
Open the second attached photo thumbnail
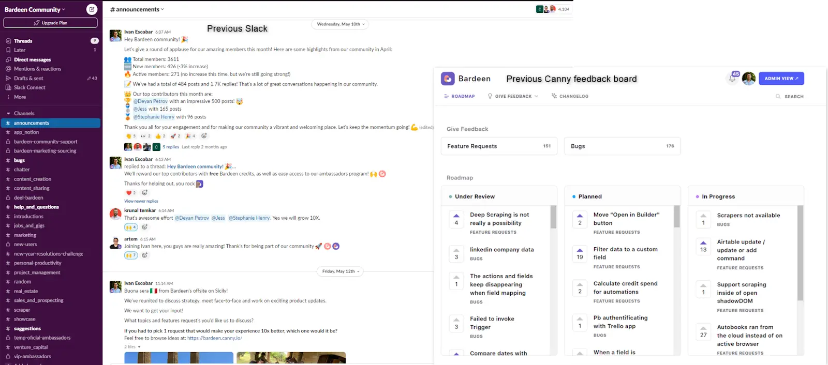coord(291,358)
